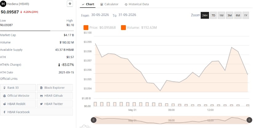Select the 6M zoom range
The height and width of the screenshot is (128, 254).
click(238, 15)
